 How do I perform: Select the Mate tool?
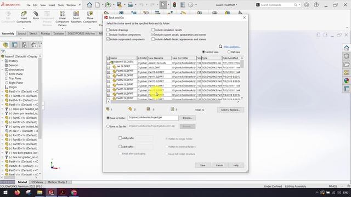36,15
